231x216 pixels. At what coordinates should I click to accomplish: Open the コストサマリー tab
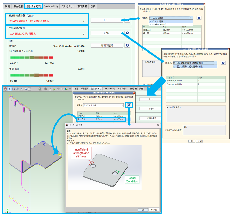68,6
